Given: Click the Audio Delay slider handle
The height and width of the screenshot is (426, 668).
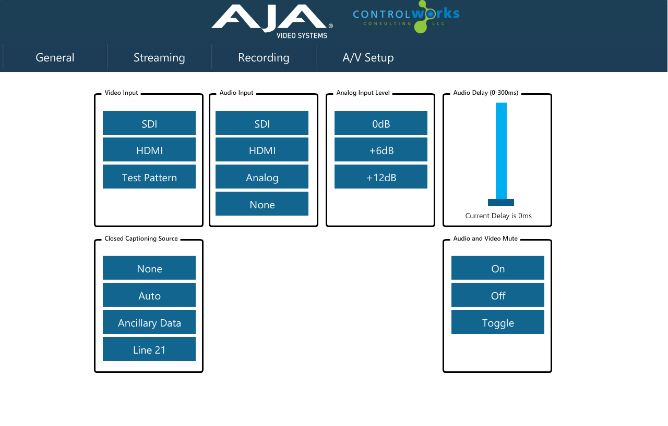Looking at the screenshot, I should coord(501,203).
